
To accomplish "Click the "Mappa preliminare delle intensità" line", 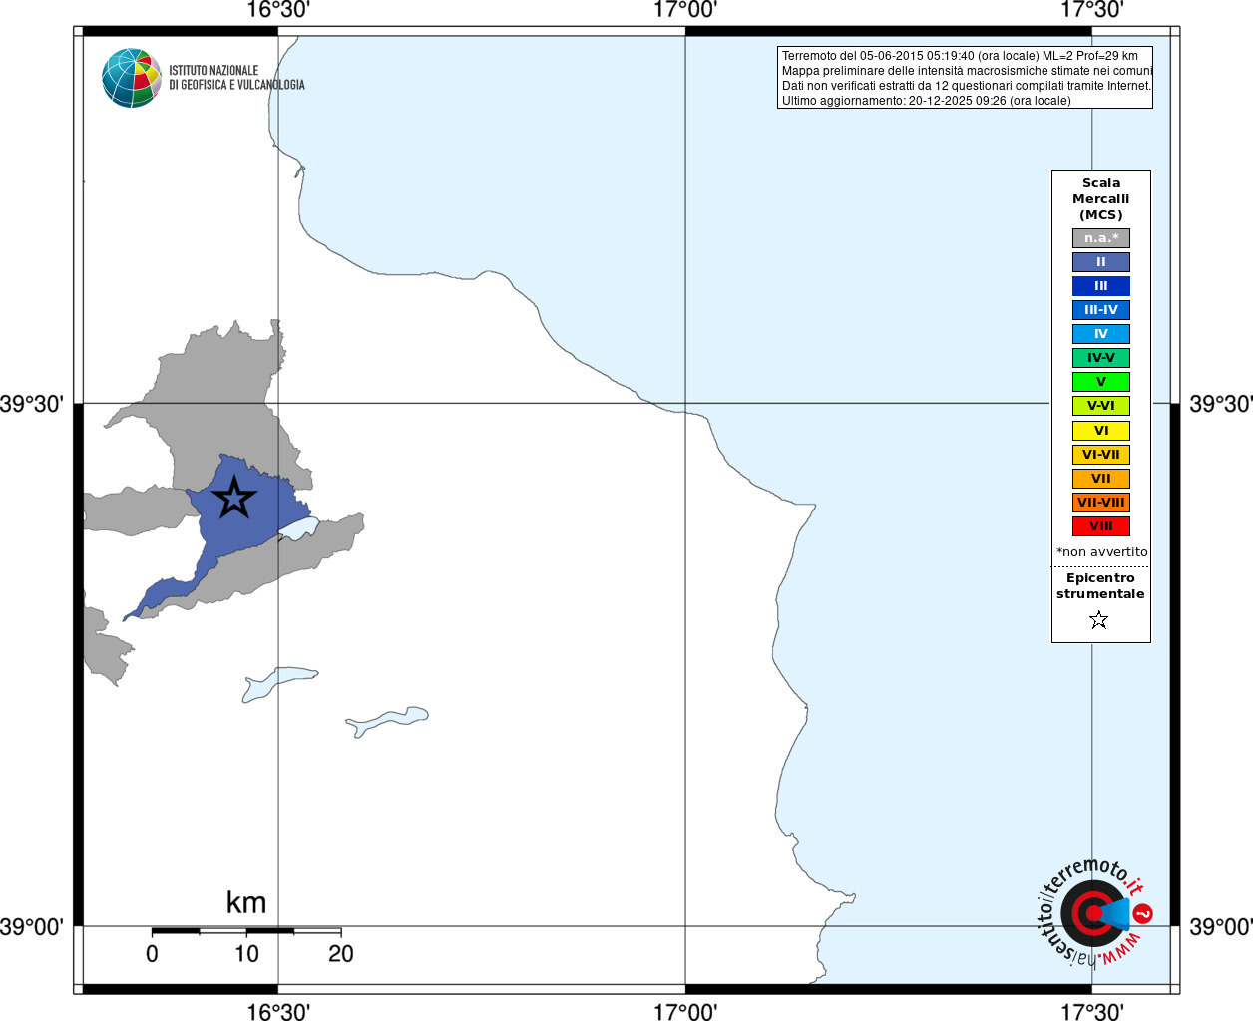I will tap(967, 71).
